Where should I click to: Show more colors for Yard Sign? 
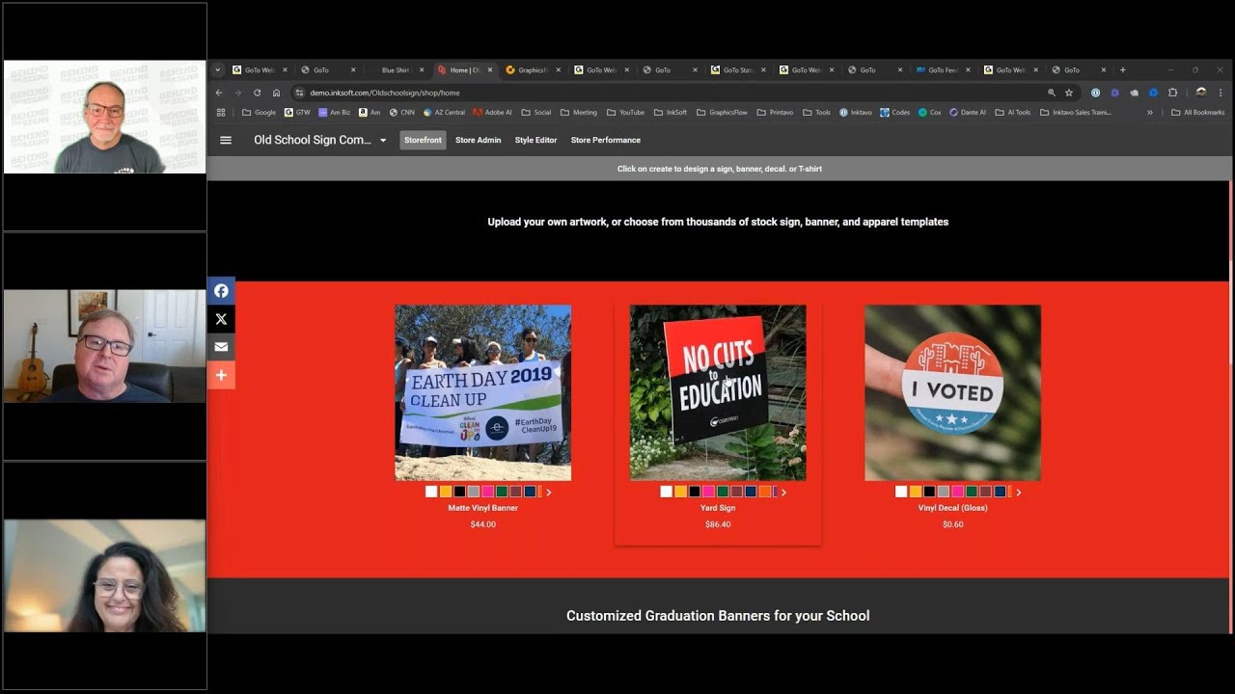click(x=783, y=492)
